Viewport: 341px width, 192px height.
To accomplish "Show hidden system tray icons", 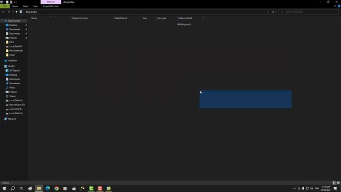I will tap(295, 188).
